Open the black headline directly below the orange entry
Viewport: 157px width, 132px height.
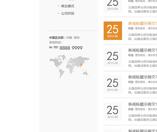pos(143,50)
